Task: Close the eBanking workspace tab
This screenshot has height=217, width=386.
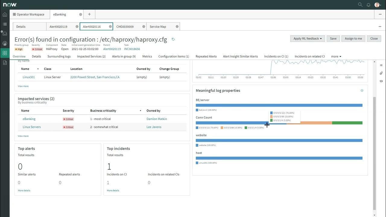Action: (x=81, y=14)
